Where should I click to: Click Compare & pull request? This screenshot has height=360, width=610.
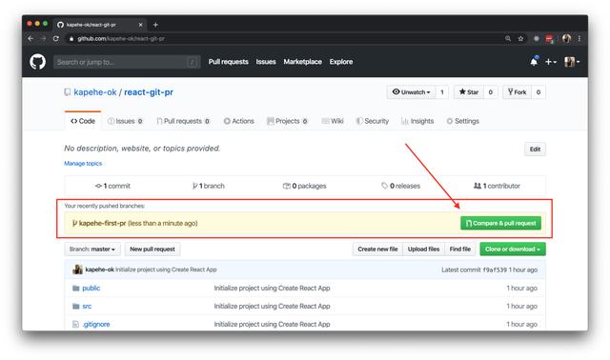coord(500,223)
